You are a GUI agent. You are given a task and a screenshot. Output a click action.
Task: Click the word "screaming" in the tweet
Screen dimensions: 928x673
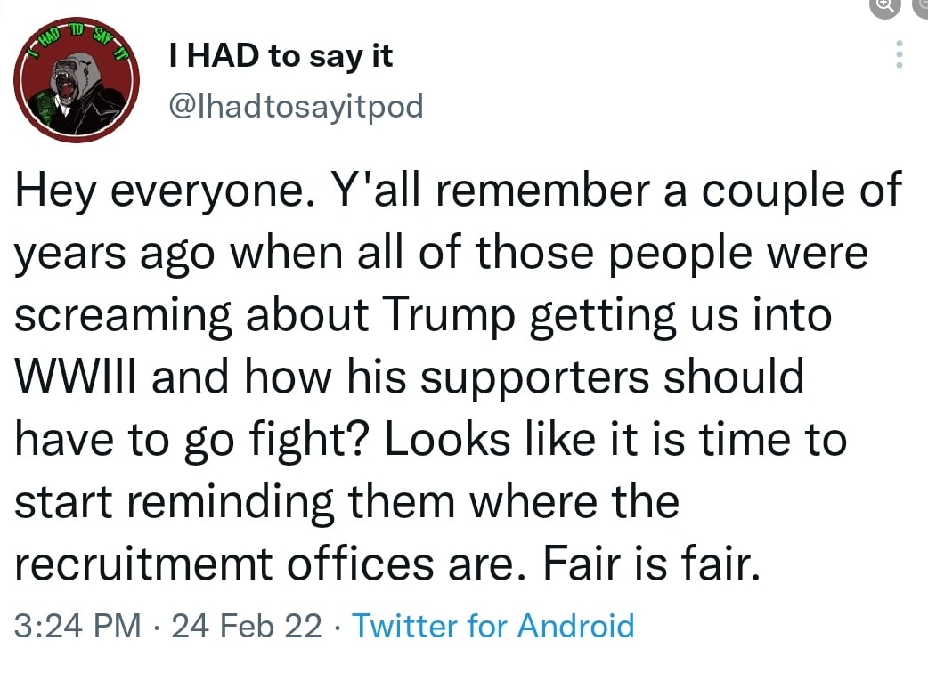click(123, 316)
